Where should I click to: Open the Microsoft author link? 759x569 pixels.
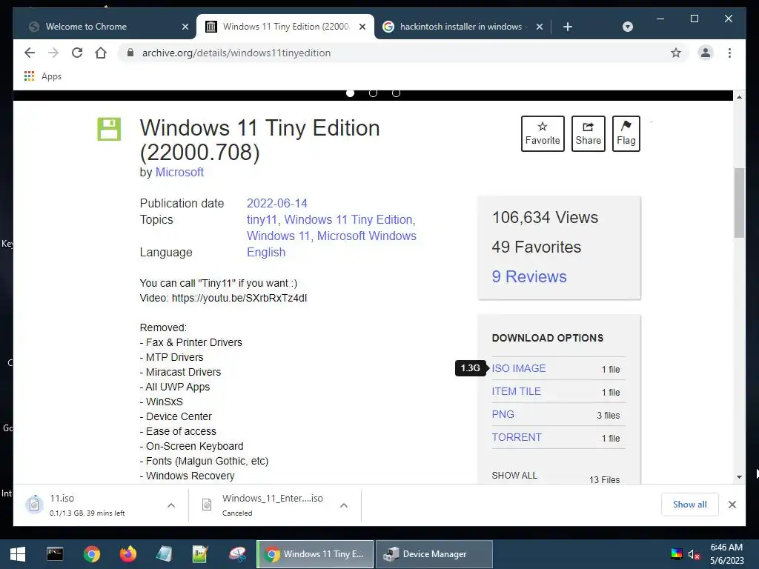pos(179,172)
